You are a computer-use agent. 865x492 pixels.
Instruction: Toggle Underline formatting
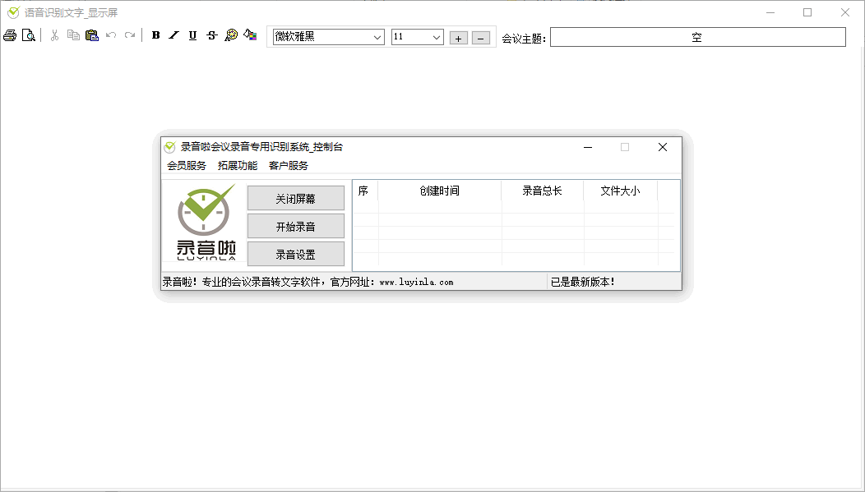pos(192,35)
